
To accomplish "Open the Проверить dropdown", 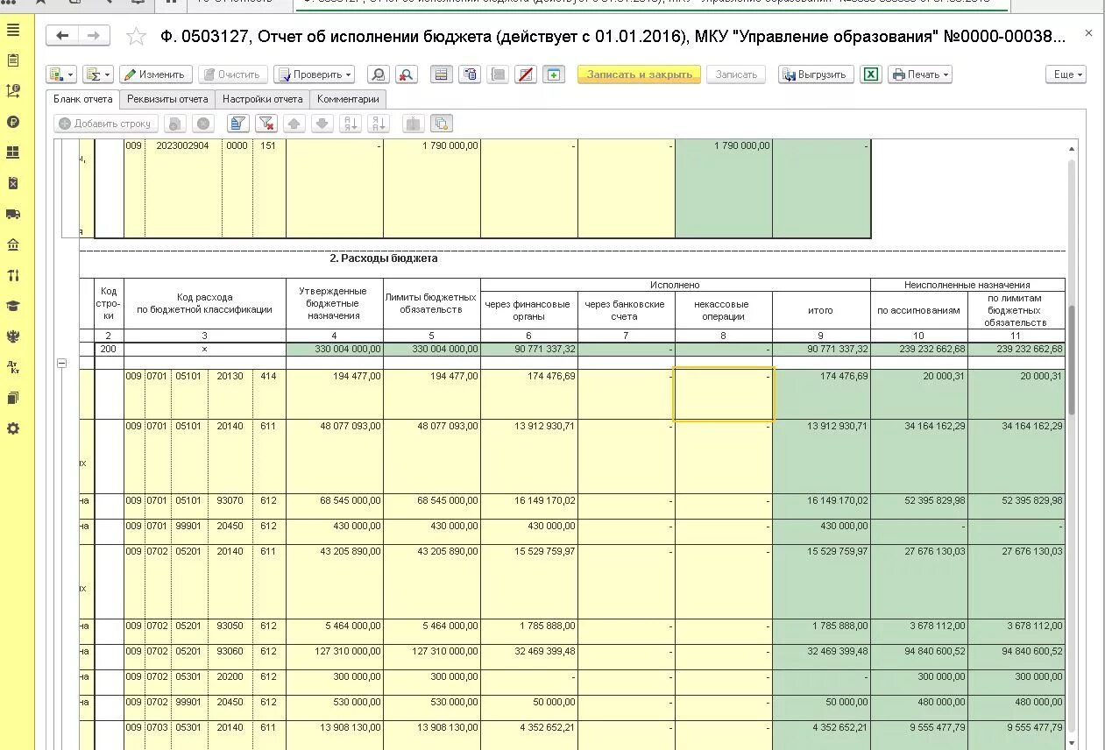I will coord(314,74).
